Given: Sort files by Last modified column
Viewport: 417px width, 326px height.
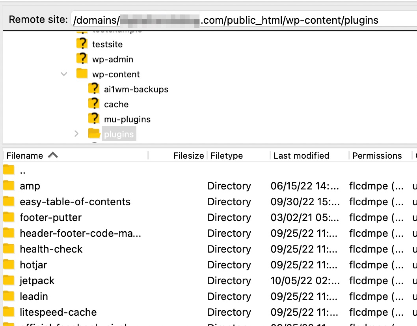Looking at the screenshot, I should click(x=309, y=156).
